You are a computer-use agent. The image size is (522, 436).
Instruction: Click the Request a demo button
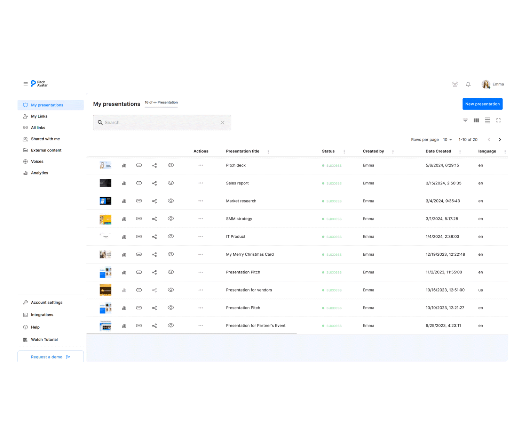pyautogui.click(x=50, y=357)
